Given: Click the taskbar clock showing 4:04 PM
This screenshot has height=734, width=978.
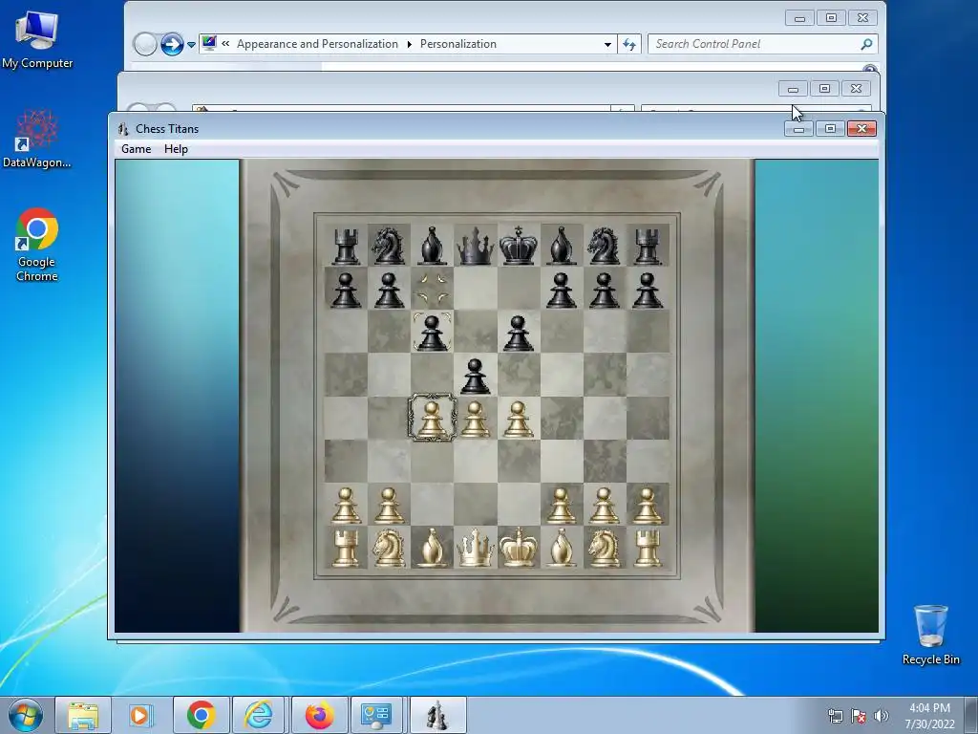Looking at the screenshot, I should (x=930, y=716).
